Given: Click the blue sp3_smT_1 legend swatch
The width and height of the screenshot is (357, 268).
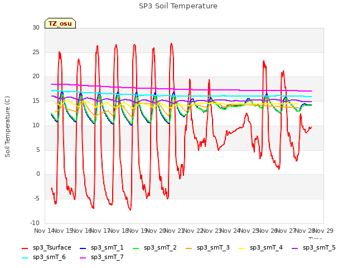Looking at the screenshot, I should point(83,248).
